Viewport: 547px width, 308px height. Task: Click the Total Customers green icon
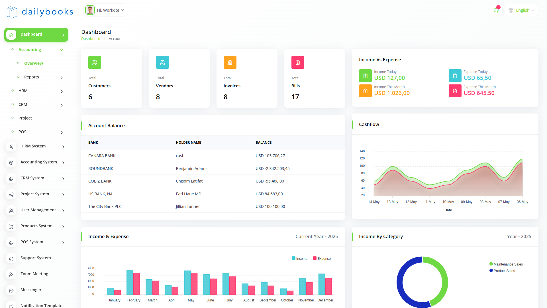[x=95, y=62]
